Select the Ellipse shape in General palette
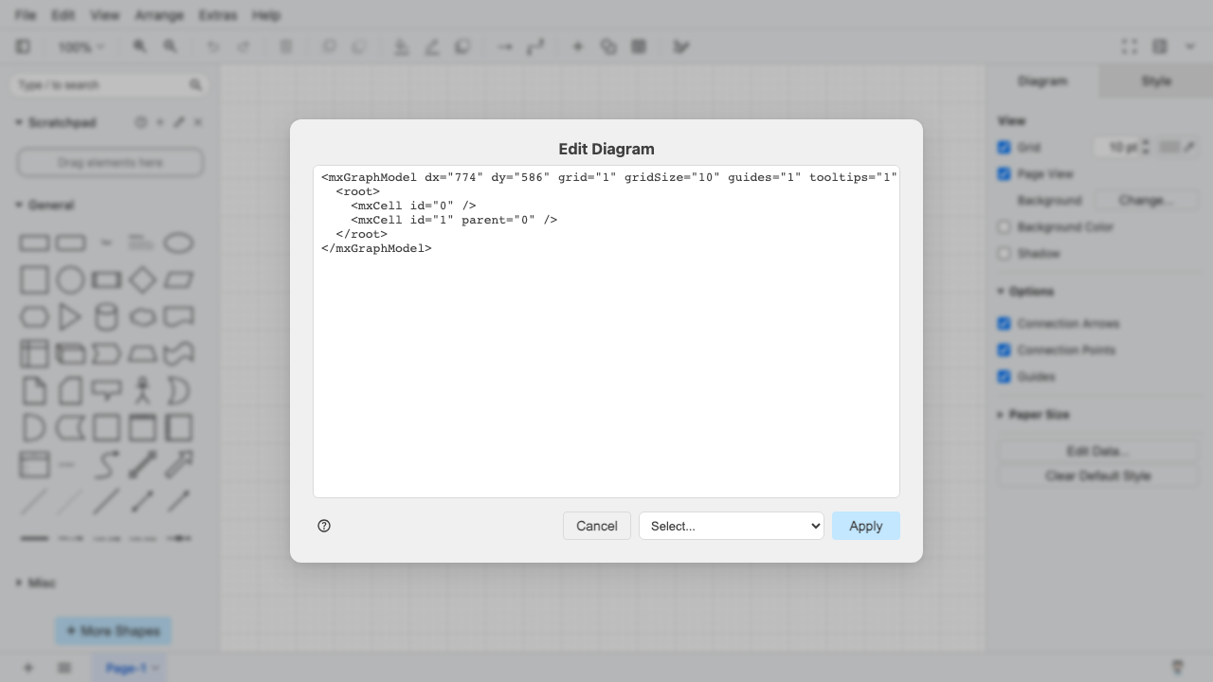This screenshot has width=1213, height=682. click(x=178, y=243)
